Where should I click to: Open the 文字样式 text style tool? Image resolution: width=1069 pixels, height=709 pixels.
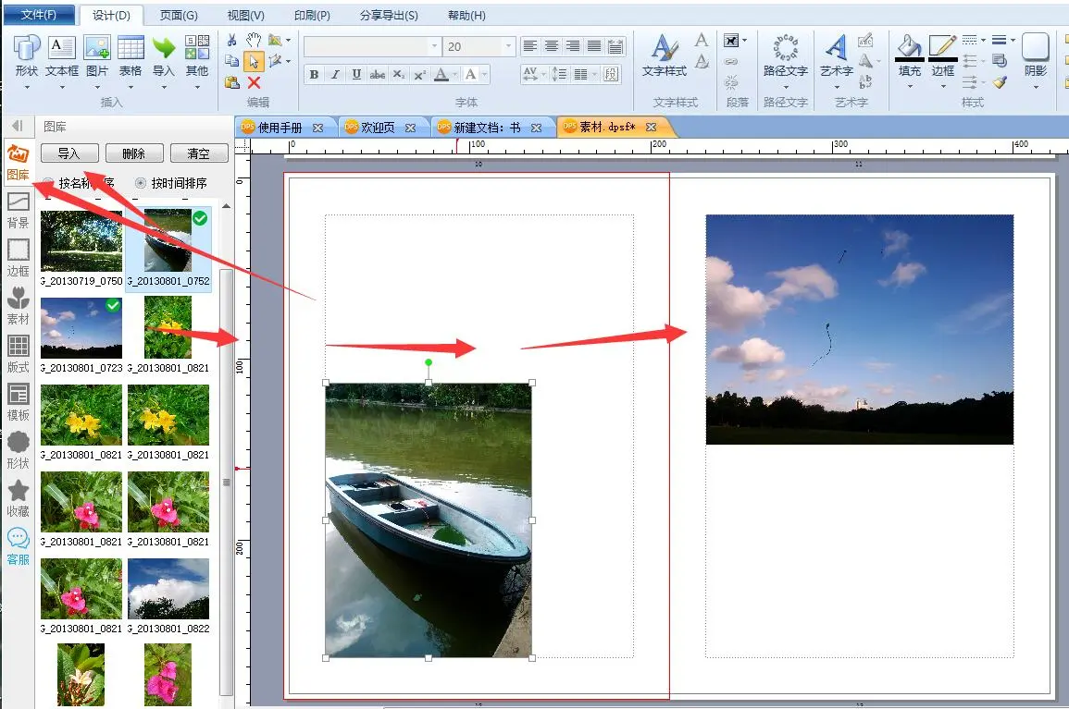coord(664,55)
